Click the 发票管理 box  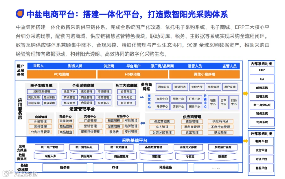point(114,126)
